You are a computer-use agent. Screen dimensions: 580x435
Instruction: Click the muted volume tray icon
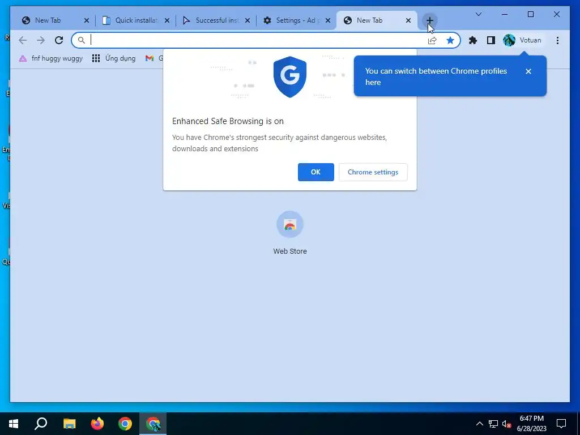point(506,424)
